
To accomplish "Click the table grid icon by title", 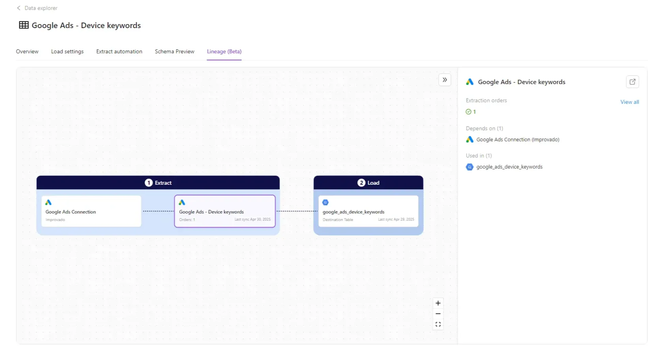I will (x=24, y=25).
